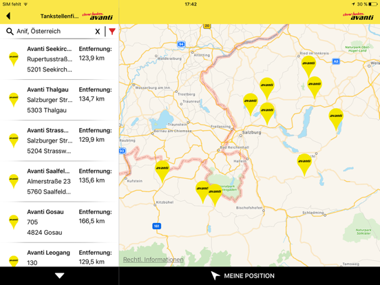This screenshot has height=285, width=380.
Task: Tap the Wi-Fi icon in the status bar
Action: pyautogui.click(x=25, y=4)
